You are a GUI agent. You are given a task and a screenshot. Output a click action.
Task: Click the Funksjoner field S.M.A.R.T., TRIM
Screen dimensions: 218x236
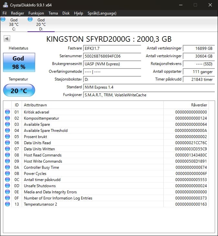point(149,95)
